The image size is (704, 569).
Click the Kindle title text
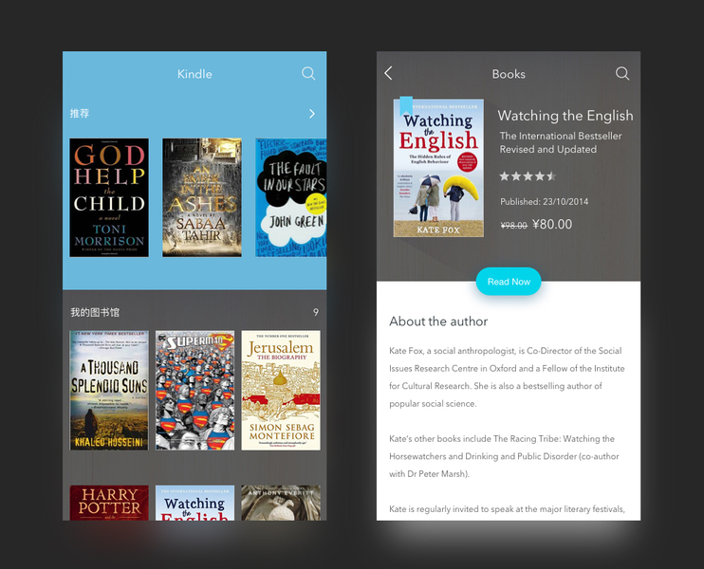[195, 74]
